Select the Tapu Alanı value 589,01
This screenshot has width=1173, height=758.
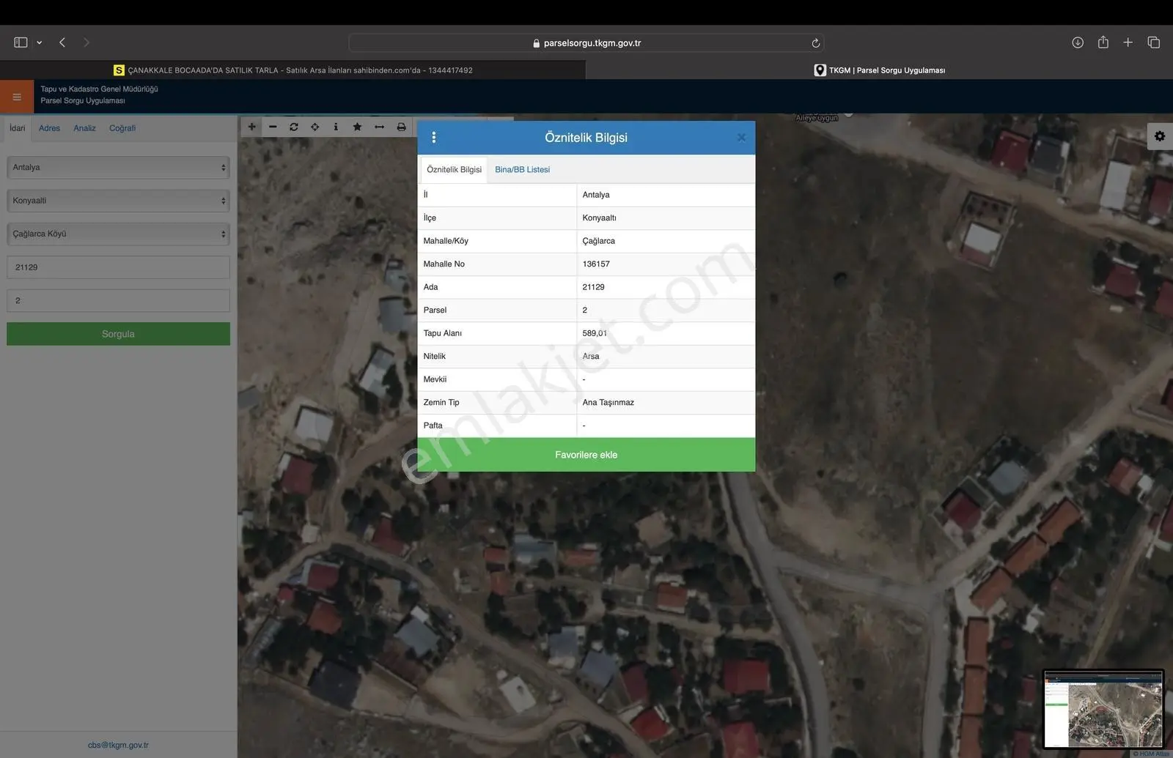(595, 333)
